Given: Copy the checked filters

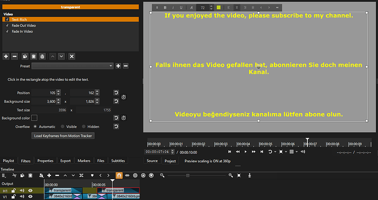Looking at the screenshot, I should click(25, 56).
